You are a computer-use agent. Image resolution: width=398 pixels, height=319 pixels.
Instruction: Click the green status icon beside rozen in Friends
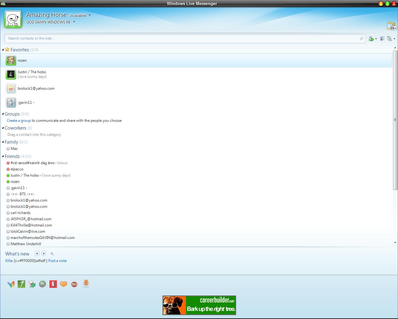click(x=8, y=182)
